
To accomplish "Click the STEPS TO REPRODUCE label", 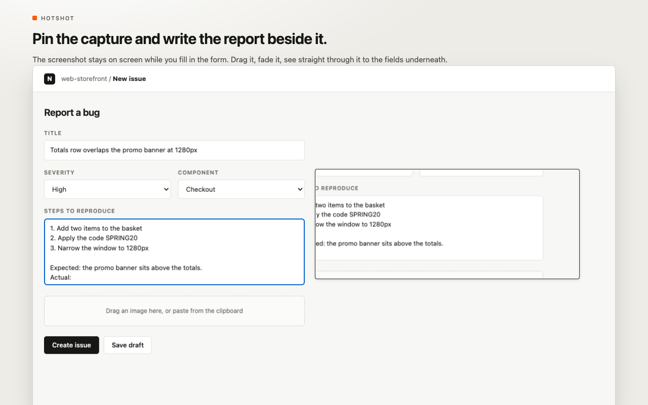I will pyautogui.click(x=79, y=211).
